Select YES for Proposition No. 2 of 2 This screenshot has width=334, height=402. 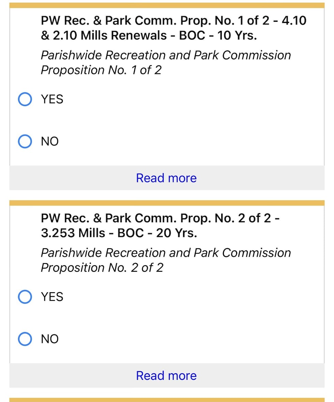pos(25,297)
